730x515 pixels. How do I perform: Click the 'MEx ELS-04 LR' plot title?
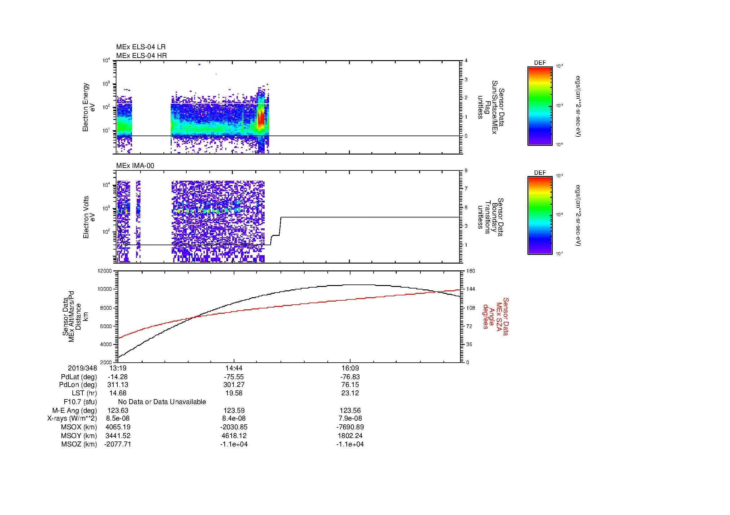[141, 47]
